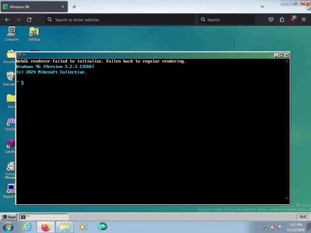The image size is (311, 233).
Task: Click terminal scrollbar up arrow
Action: (x=287, y=61)
